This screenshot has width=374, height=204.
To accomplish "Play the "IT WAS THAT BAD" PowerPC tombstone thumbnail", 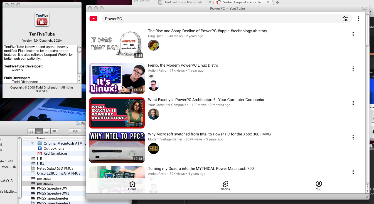I will (117, 44).
